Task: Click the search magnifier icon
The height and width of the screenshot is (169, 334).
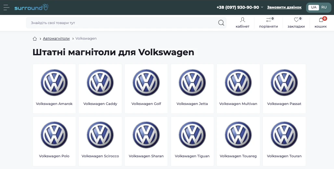Action: point(221,23)
